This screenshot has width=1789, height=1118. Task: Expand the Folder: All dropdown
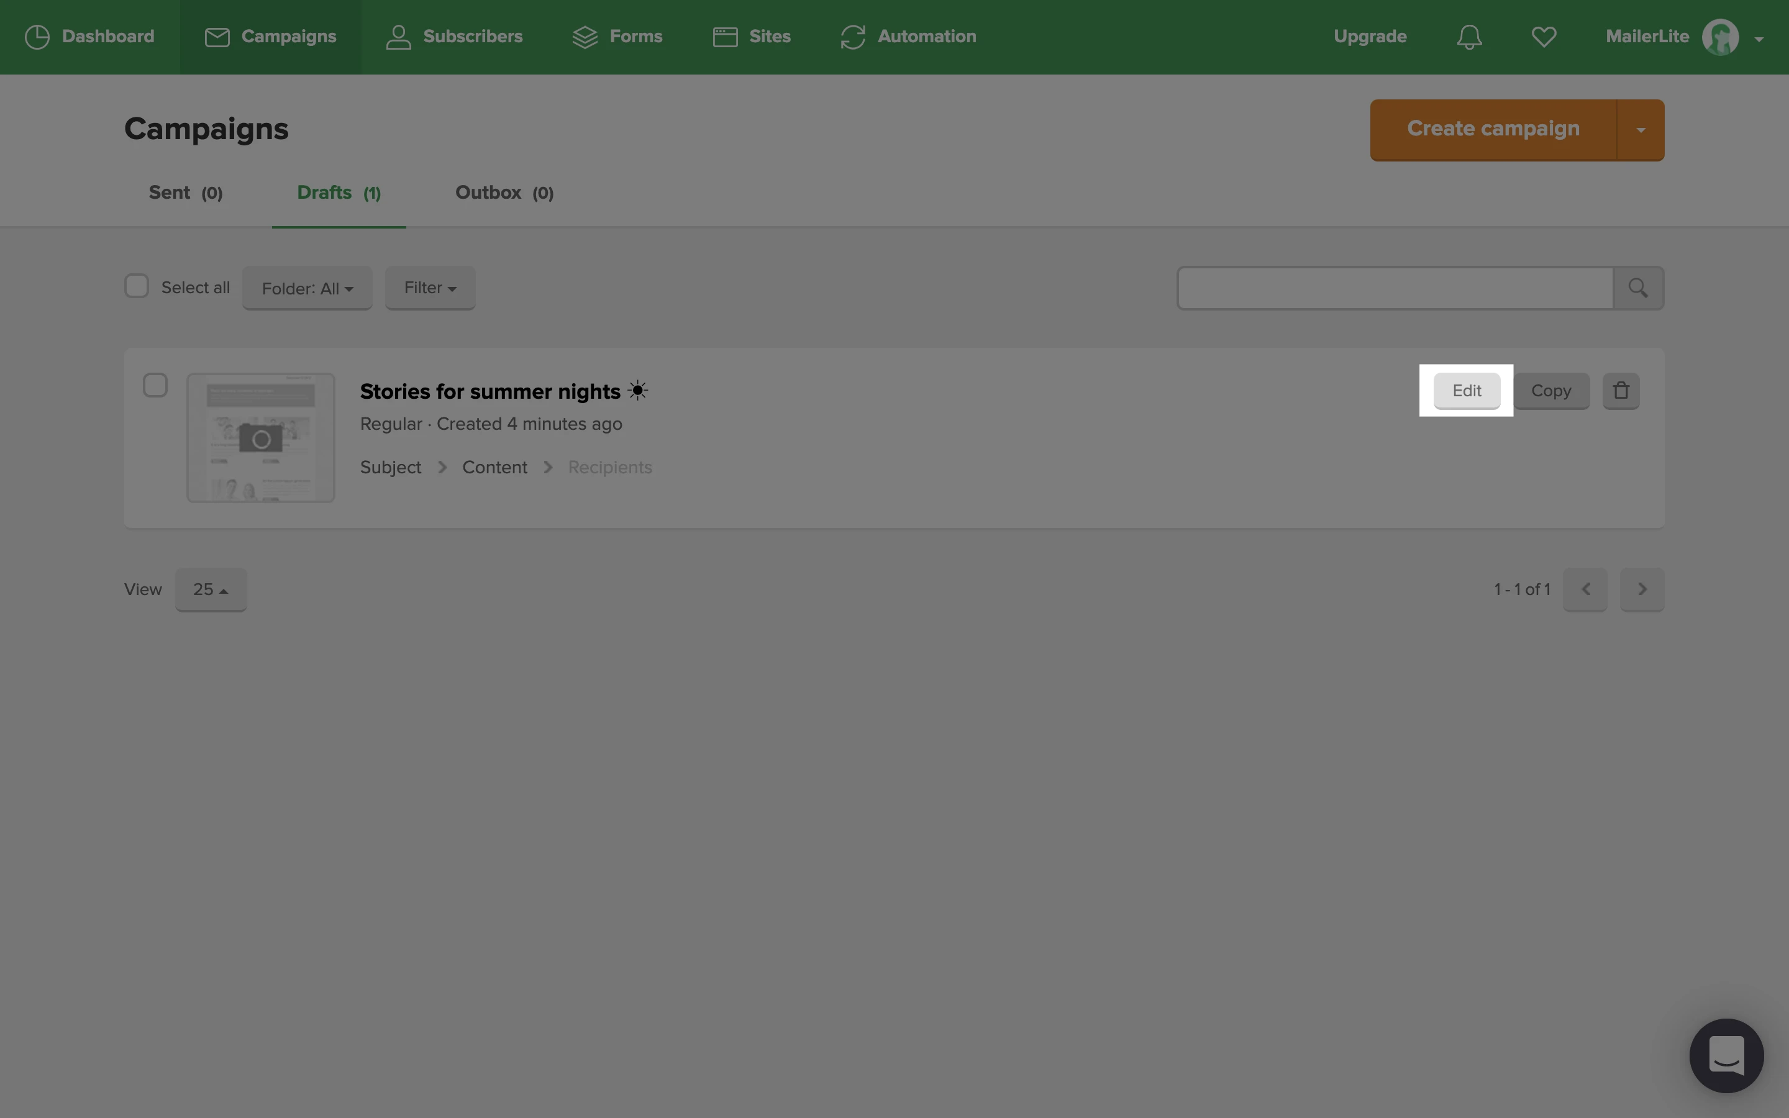tap(307, 288)
